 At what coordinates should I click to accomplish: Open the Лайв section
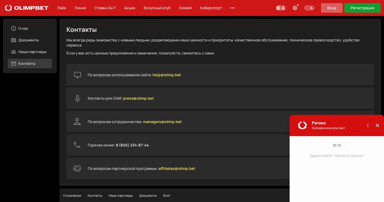[x=61, y=8]
